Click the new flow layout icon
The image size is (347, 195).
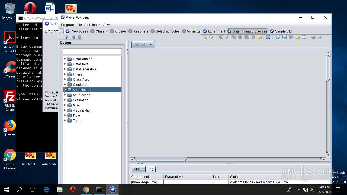tap(278, 37)
